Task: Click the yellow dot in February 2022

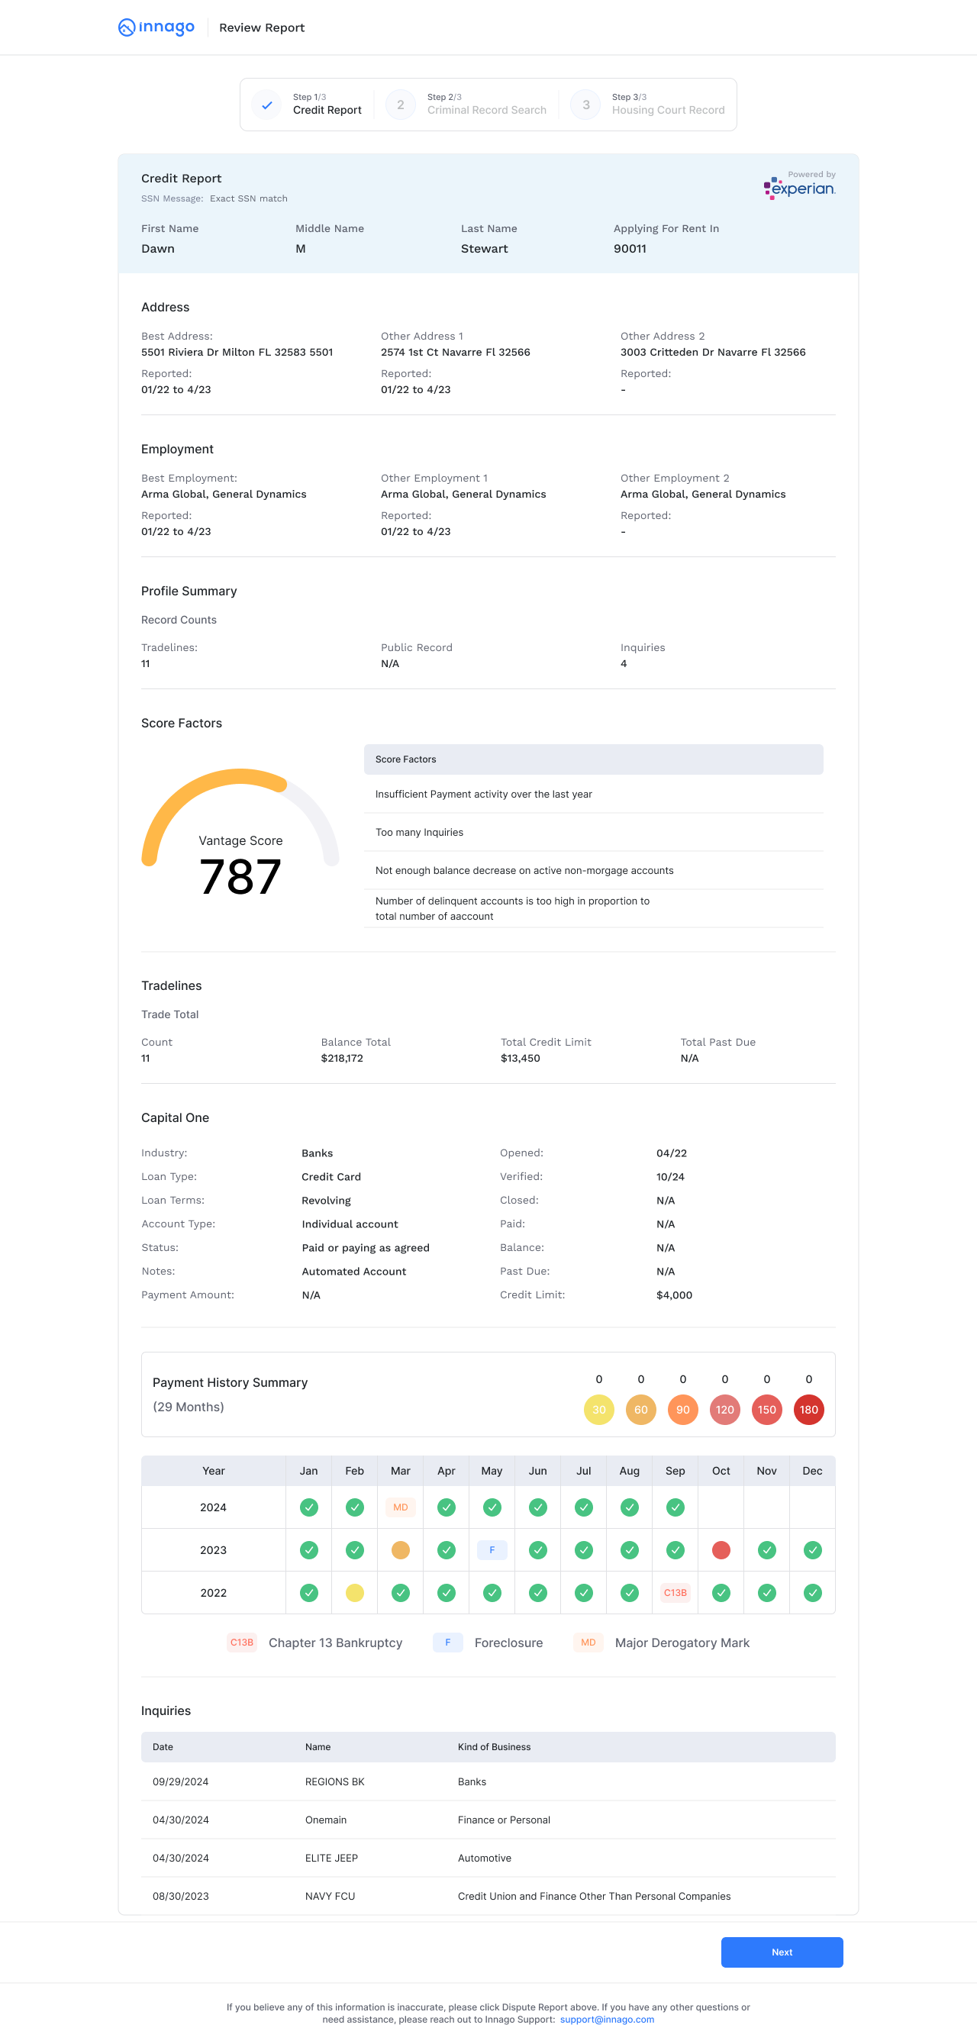Action: pos(355,1592)
